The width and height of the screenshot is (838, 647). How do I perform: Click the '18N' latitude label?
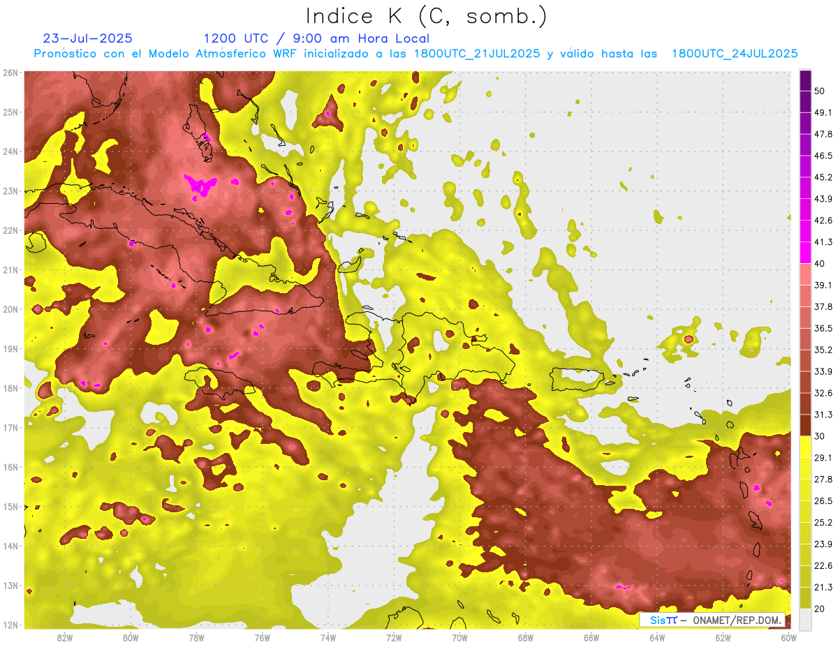click(x=10, y=388)
